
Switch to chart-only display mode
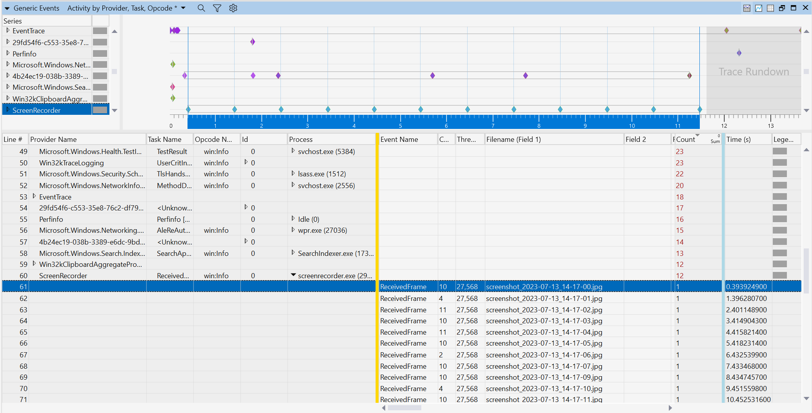coord(758,8)
